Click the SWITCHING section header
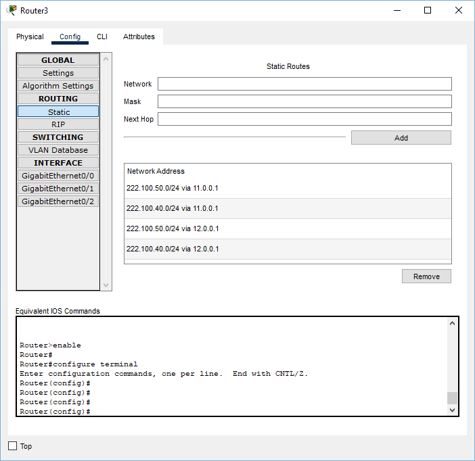 point(58,137)
